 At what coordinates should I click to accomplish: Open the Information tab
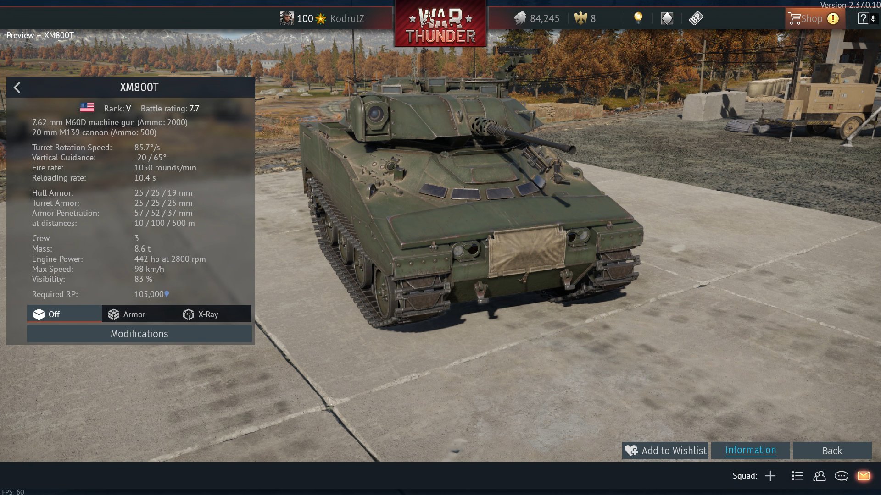tap(751, 451)
